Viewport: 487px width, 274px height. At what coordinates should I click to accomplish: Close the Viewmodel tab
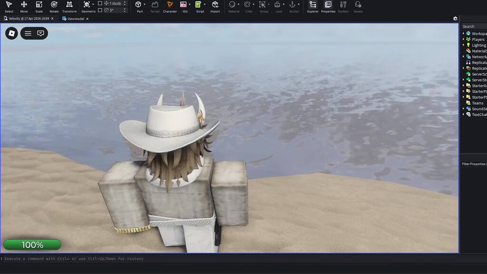click(x=88, y=19)
